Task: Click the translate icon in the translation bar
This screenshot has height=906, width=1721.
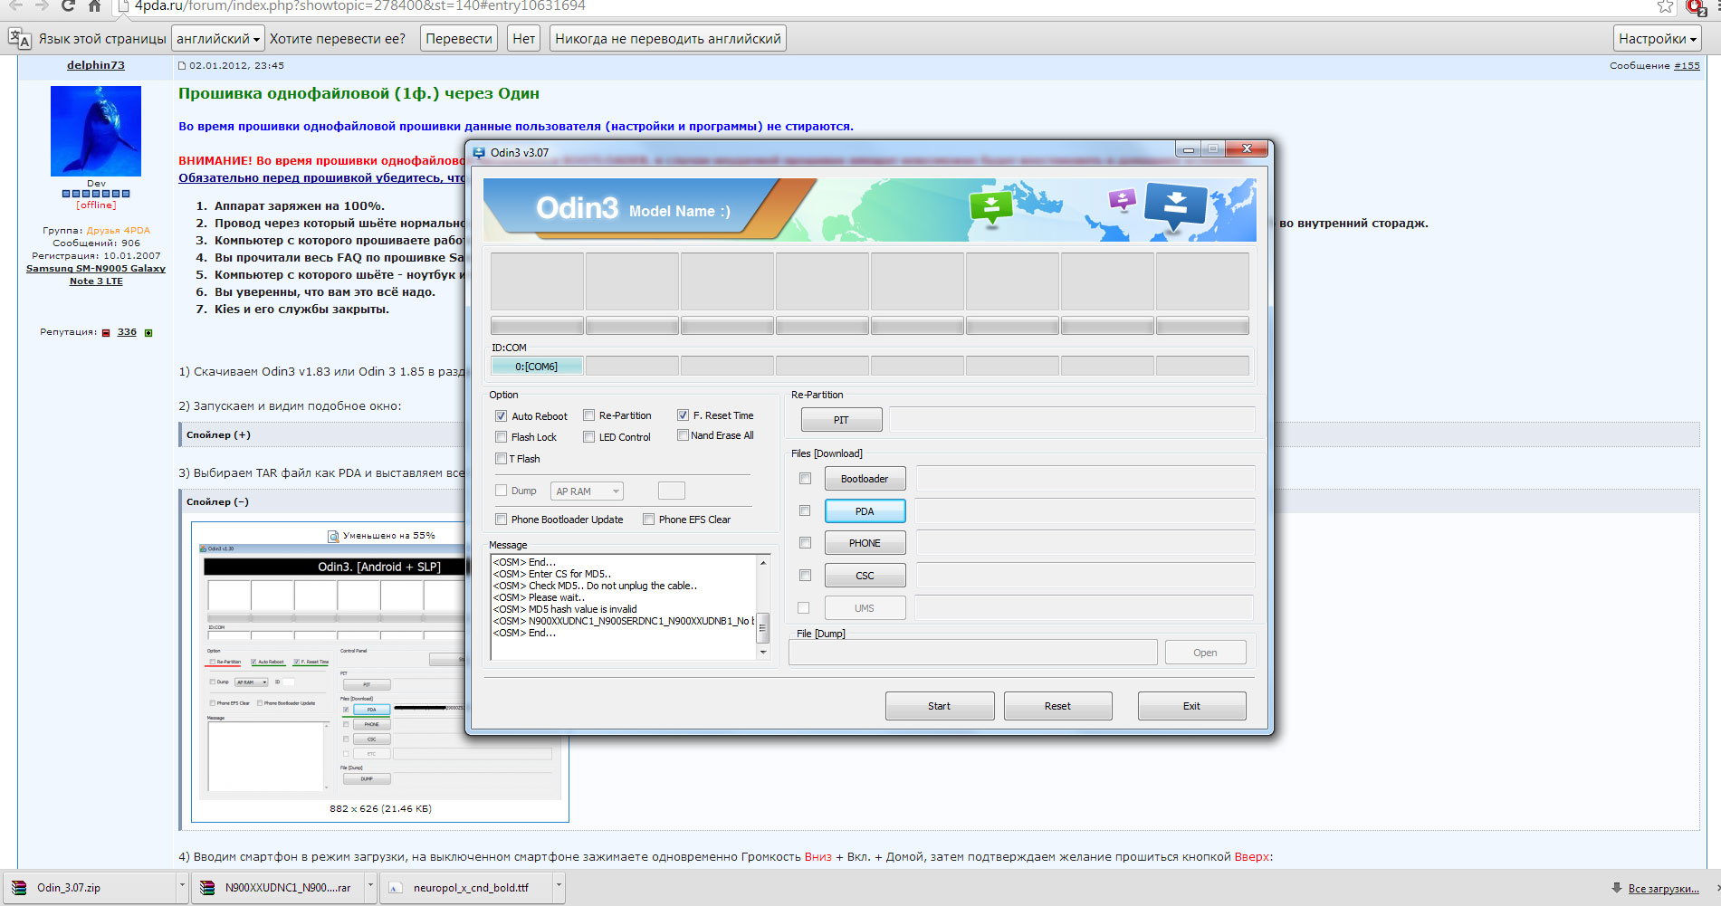Action: coord(19,38)
